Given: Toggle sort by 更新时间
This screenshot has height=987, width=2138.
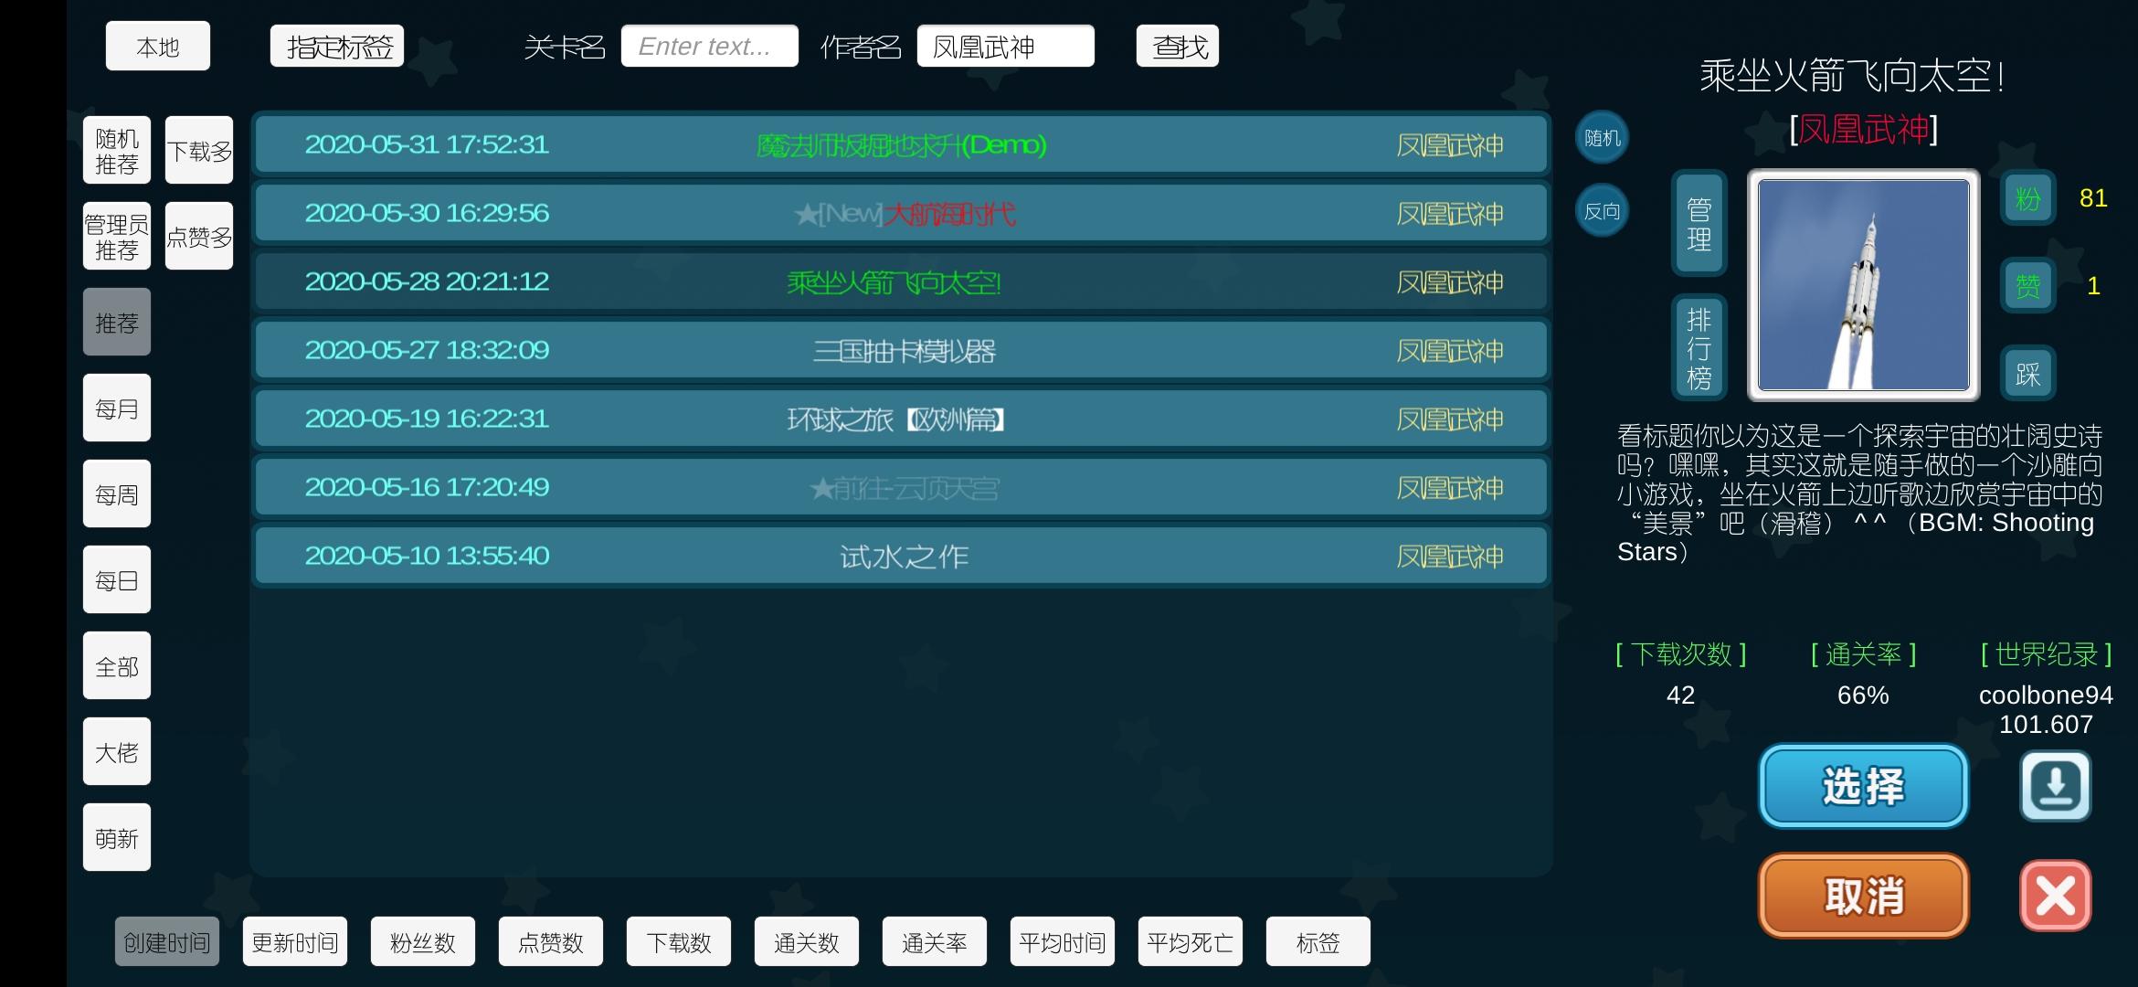Looking at the screenshot, I should (x=294, y=941).
